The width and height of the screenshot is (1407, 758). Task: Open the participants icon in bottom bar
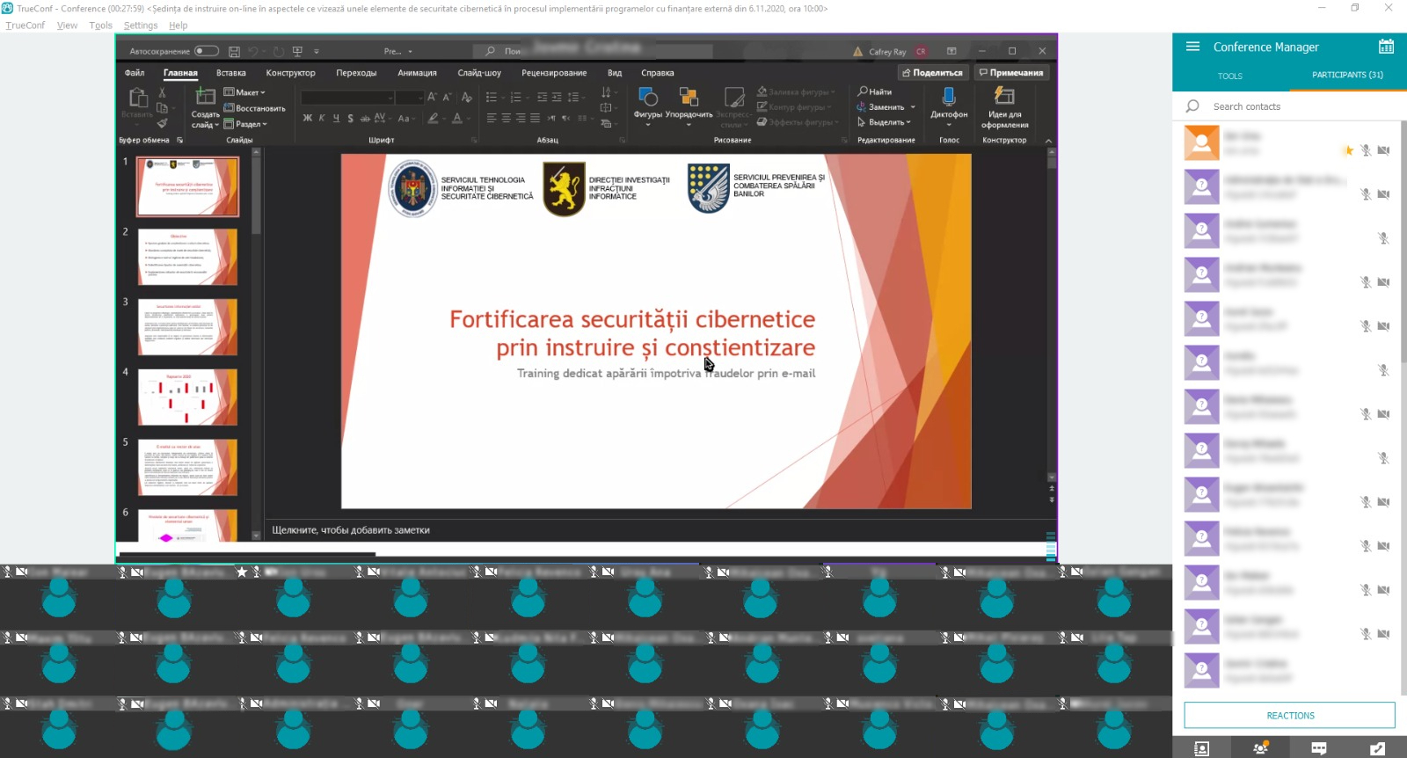tap(1260, 748)
